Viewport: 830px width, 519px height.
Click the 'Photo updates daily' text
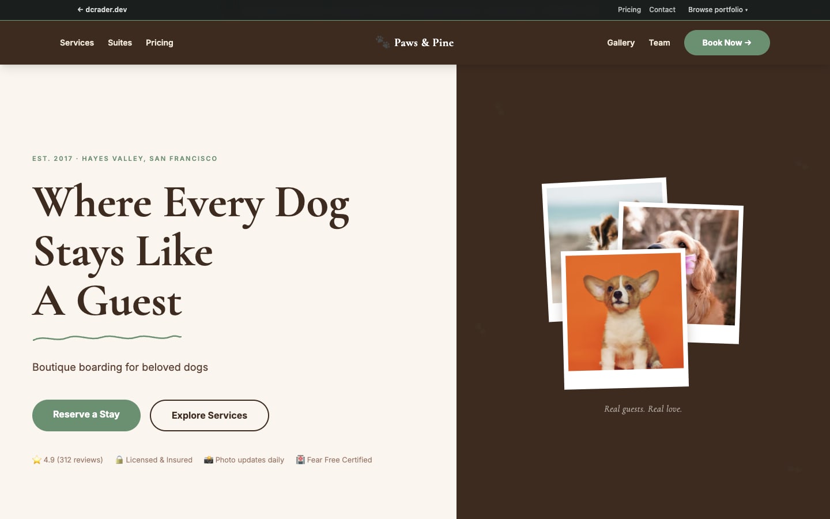point(250,460)
